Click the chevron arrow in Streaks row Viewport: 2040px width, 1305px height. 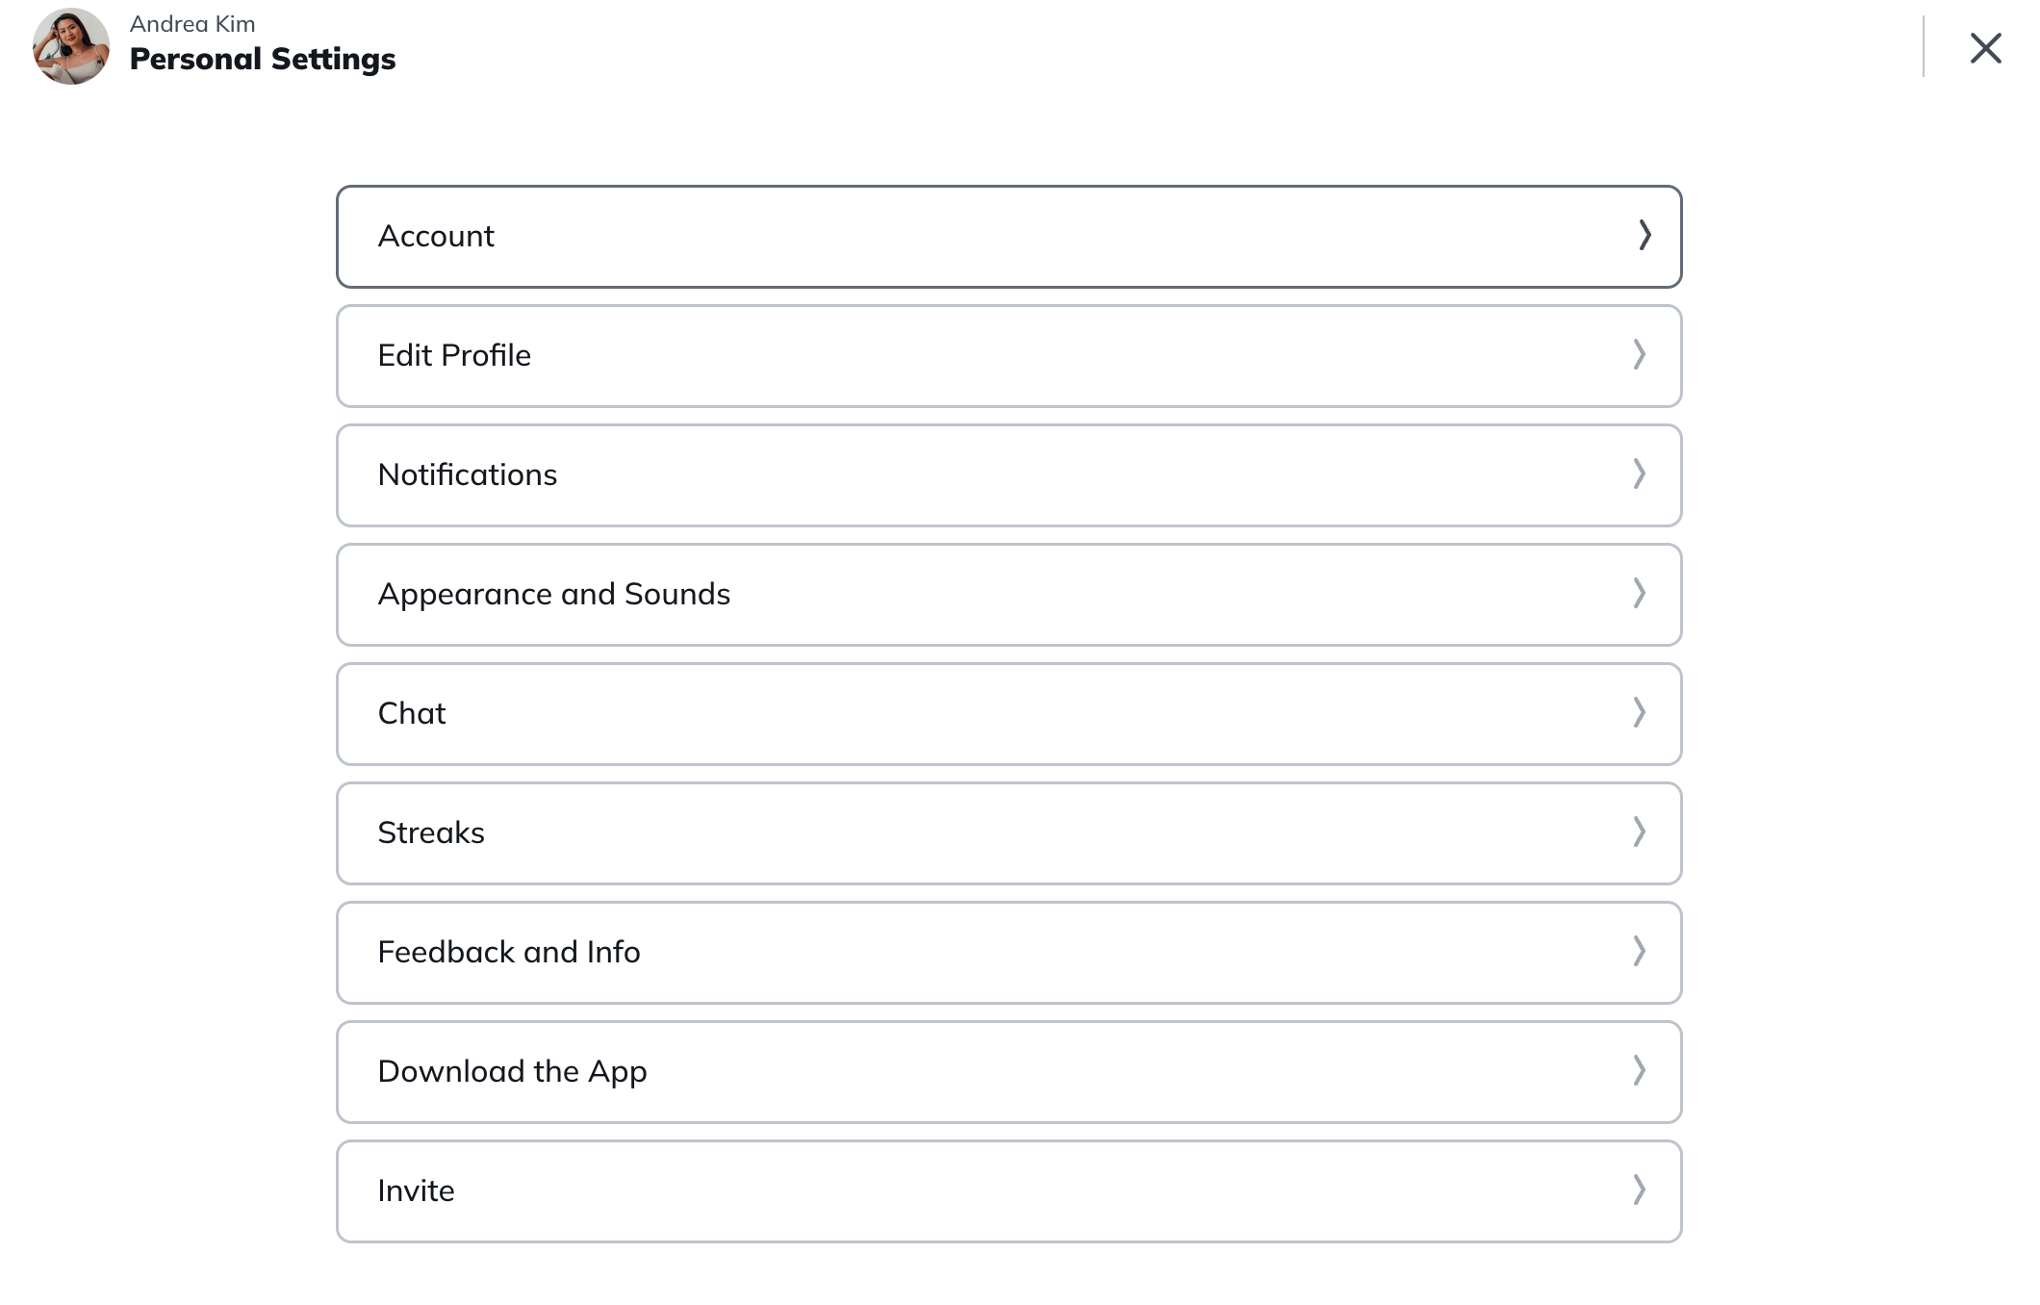pos(1639,832)
